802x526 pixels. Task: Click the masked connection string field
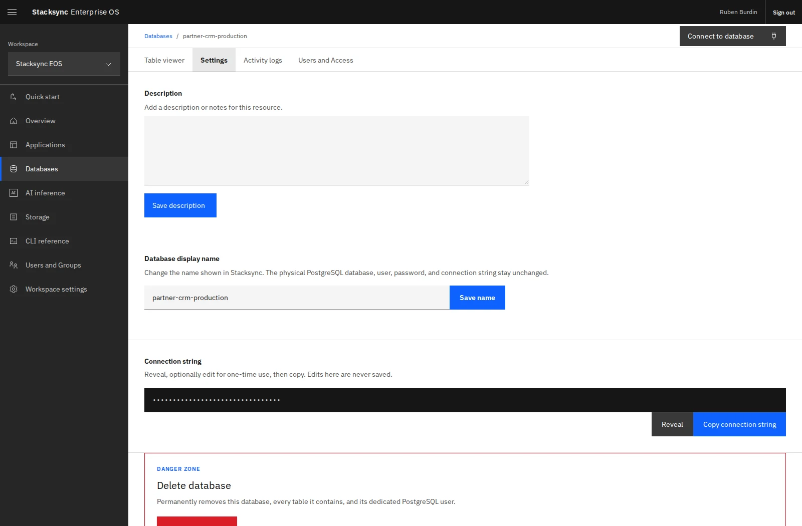(465, 400)
